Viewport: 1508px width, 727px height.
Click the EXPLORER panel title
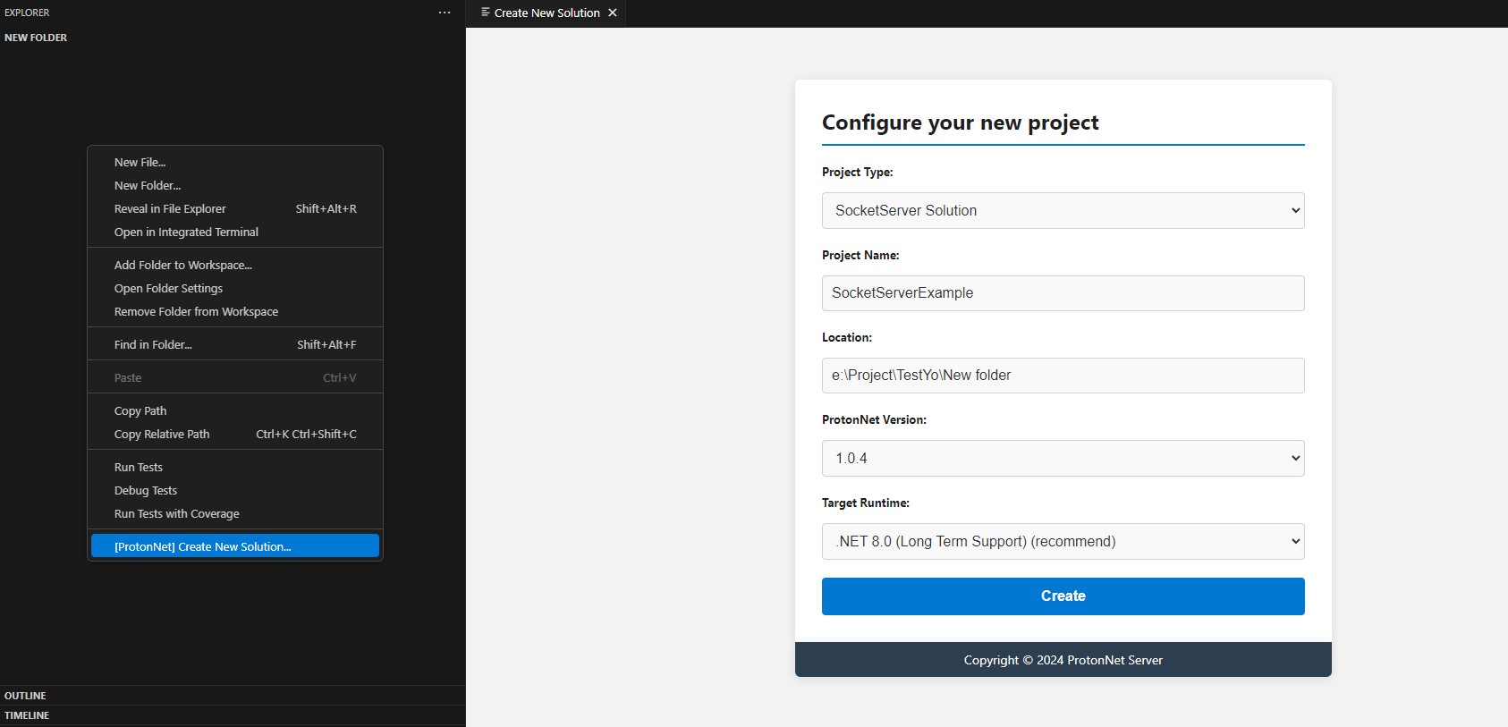(x=27, y=13)
